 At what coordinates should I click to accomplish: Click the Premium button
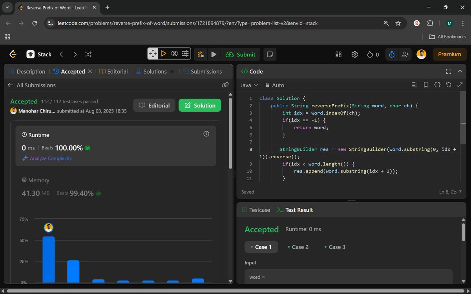click(449, 54)
